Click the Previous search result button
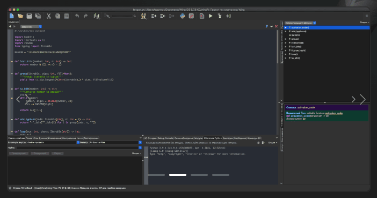377x198 pixels. (19, 153)
